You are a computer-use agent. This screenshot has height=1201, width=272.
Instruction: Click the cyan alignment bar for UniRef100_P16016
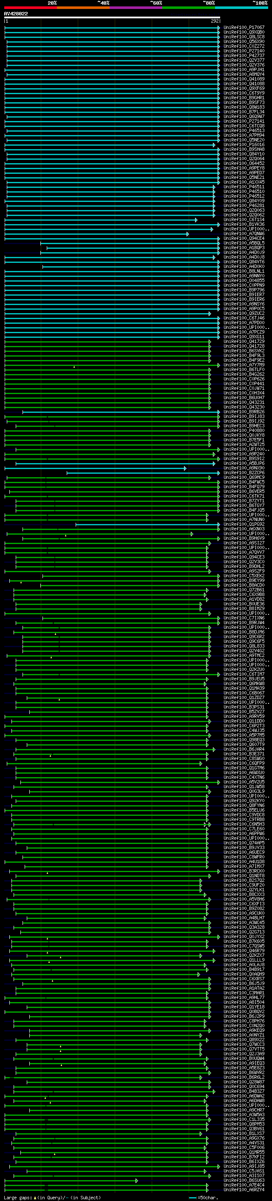pos(110,145)
